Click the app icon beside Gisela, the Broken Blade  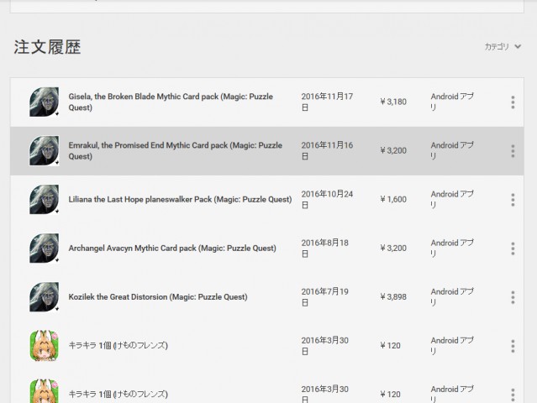(45, 102)
